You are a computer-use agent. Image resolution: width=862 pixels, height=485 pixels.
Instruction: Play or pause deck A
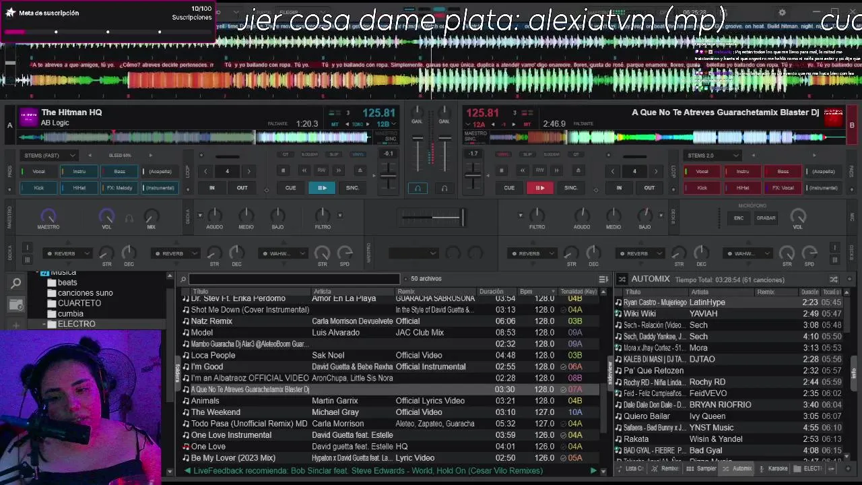[322, 188]
